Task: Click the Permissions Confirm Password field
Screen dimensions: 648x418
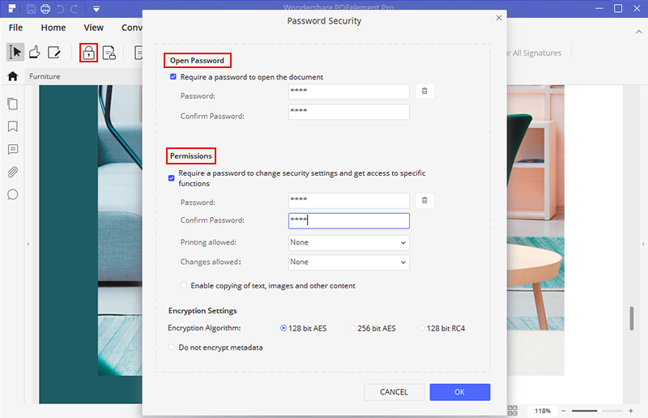Action: pyautogui.click(x=348, y=220)
